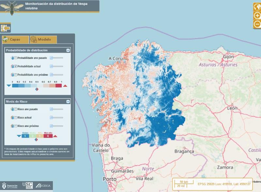Enable the Probabilidade ano pasado checkbox
This screenshot has height=192, width=261.
(15, 58)
